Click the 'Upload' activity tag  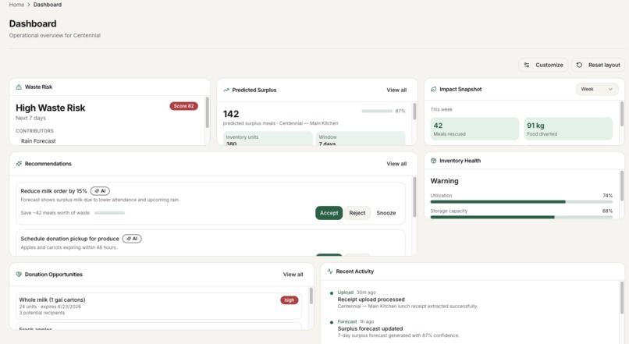(346, 293)
